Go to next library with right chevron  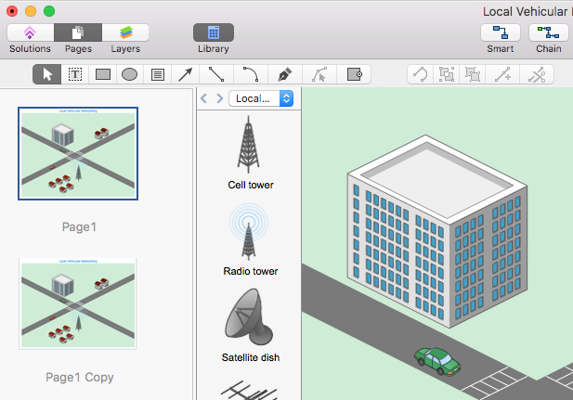(x=219, y=97)
